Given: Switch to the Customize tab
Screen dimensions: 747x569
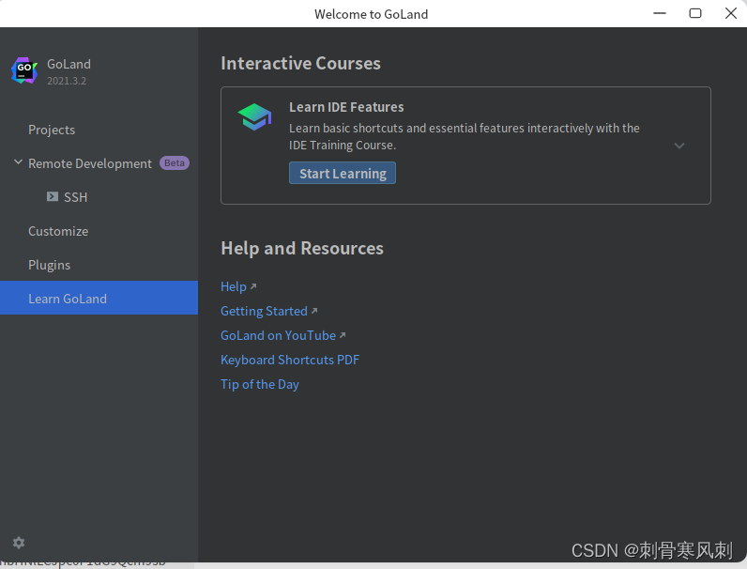Looking at the screenshot, I should (58, 231).
